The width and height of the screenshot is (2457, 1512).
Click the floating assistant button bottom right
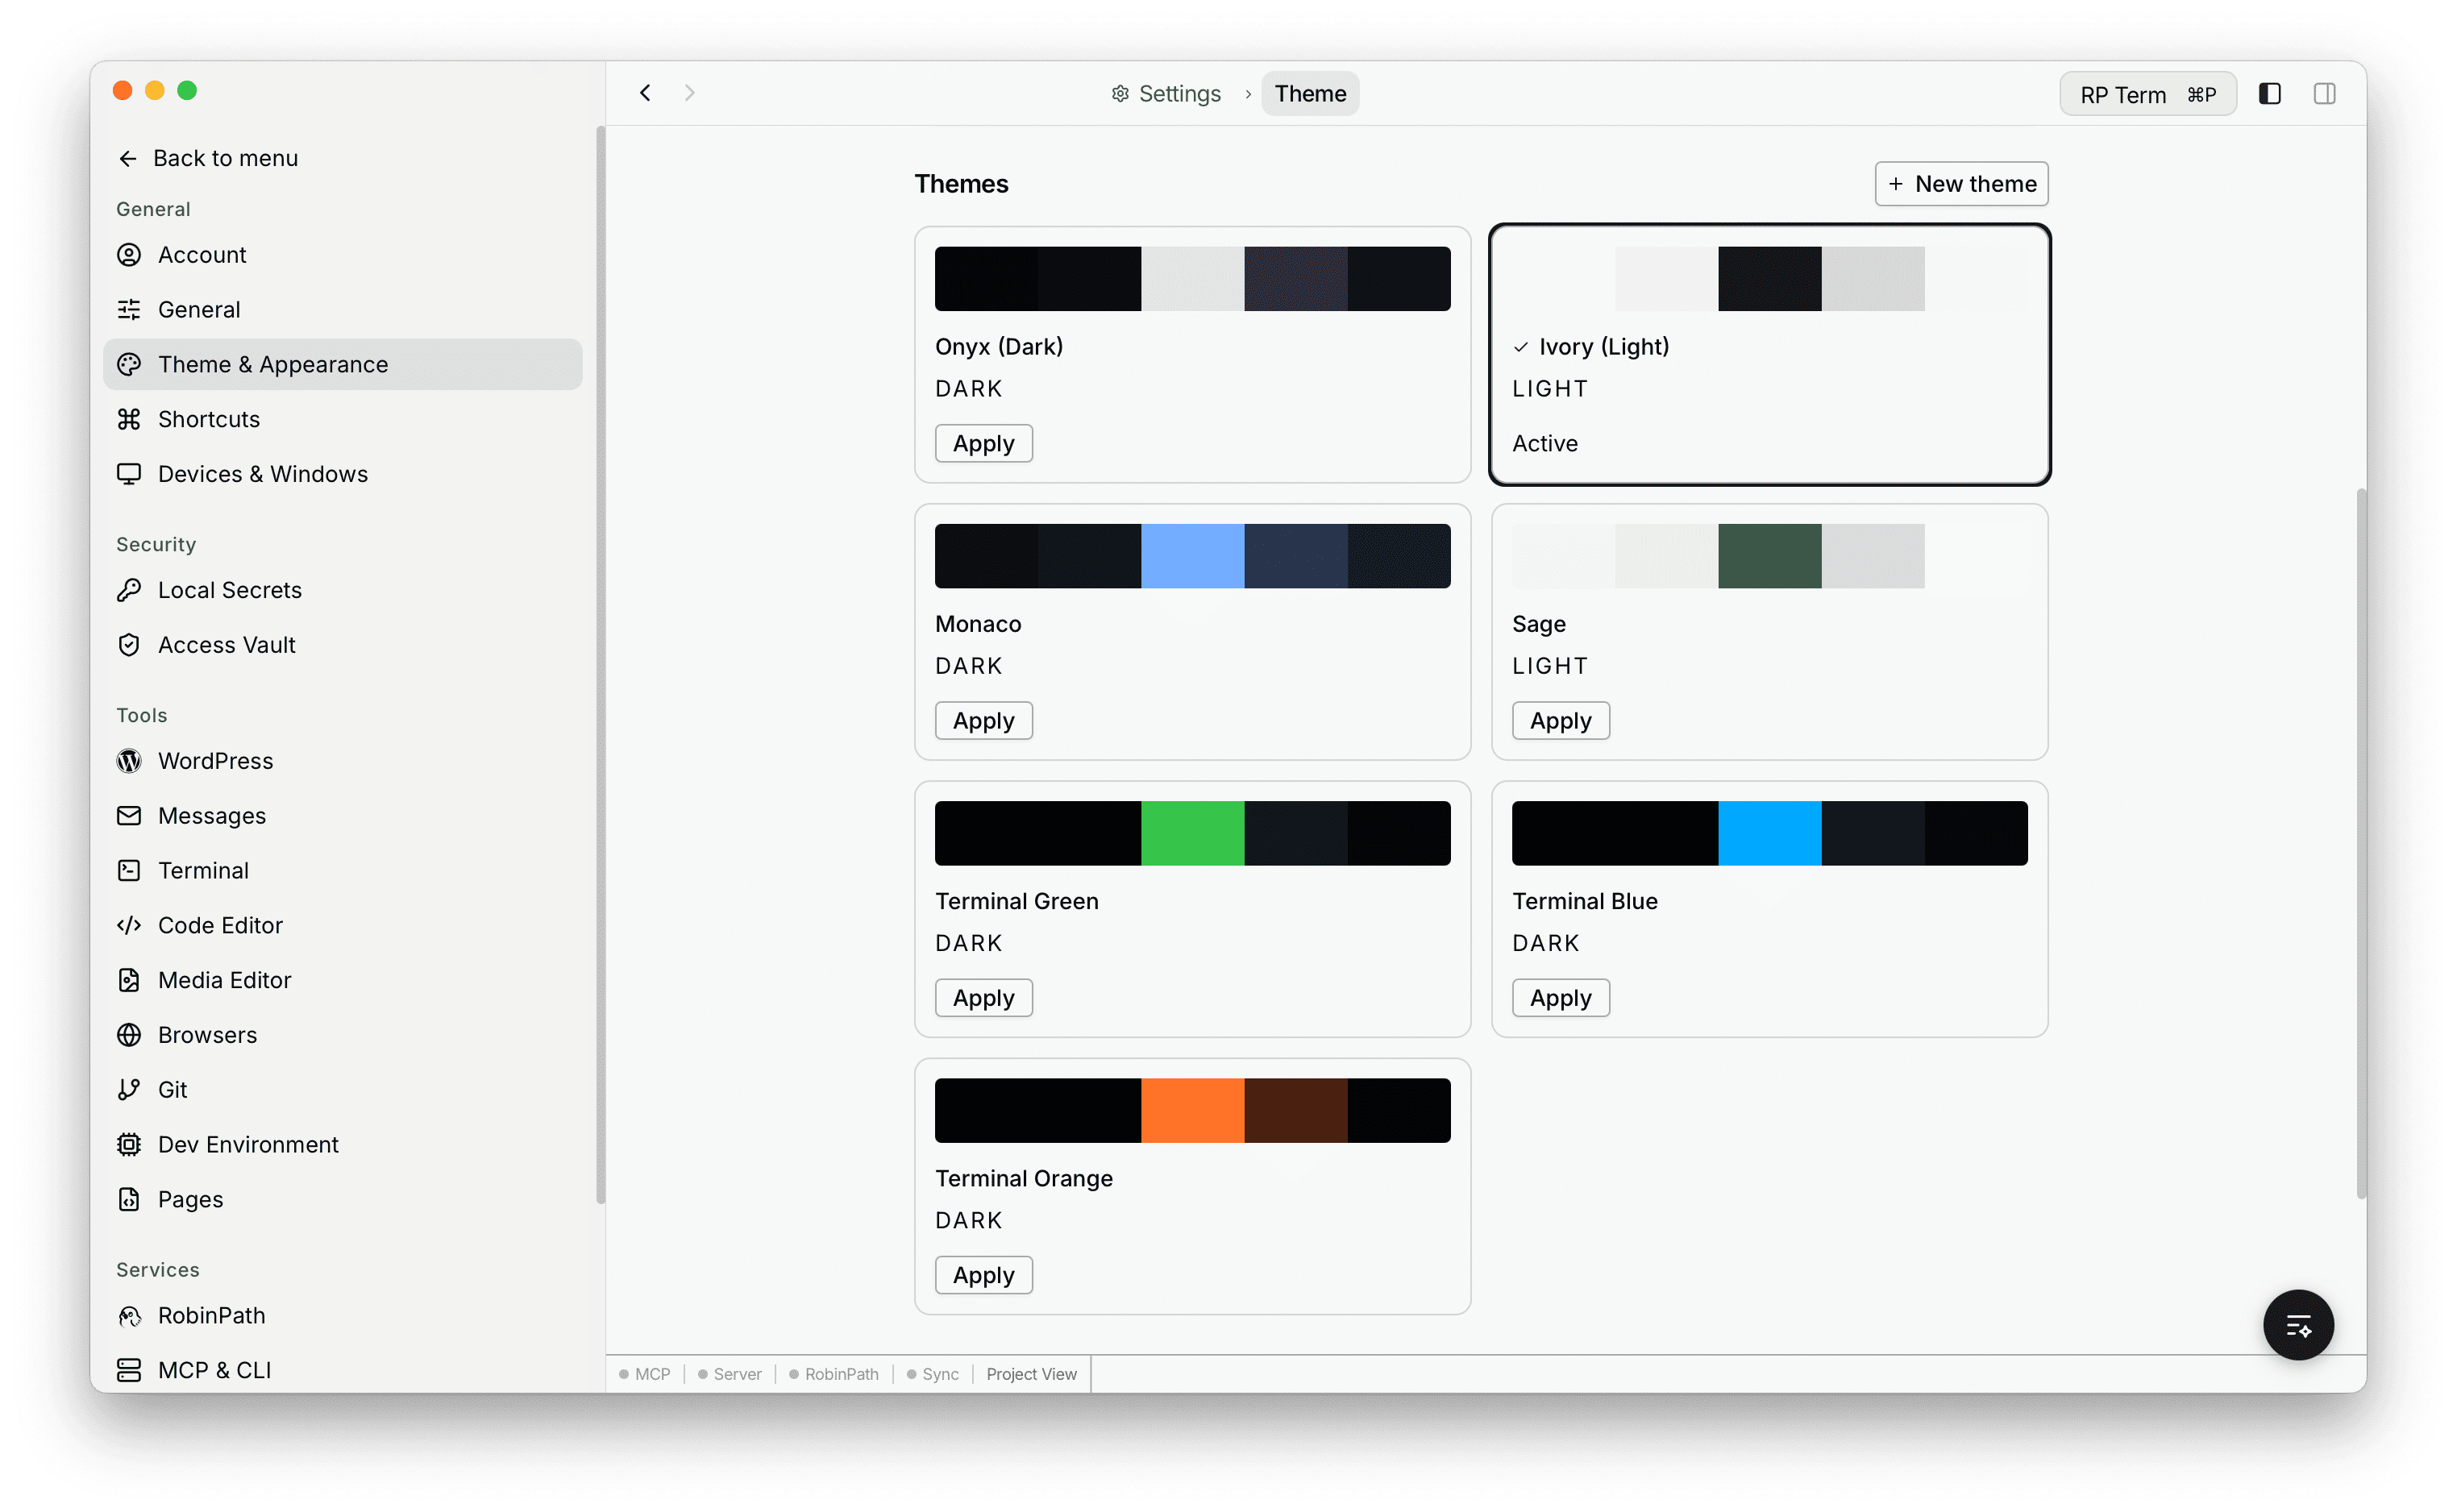tap(2298, 1324)
